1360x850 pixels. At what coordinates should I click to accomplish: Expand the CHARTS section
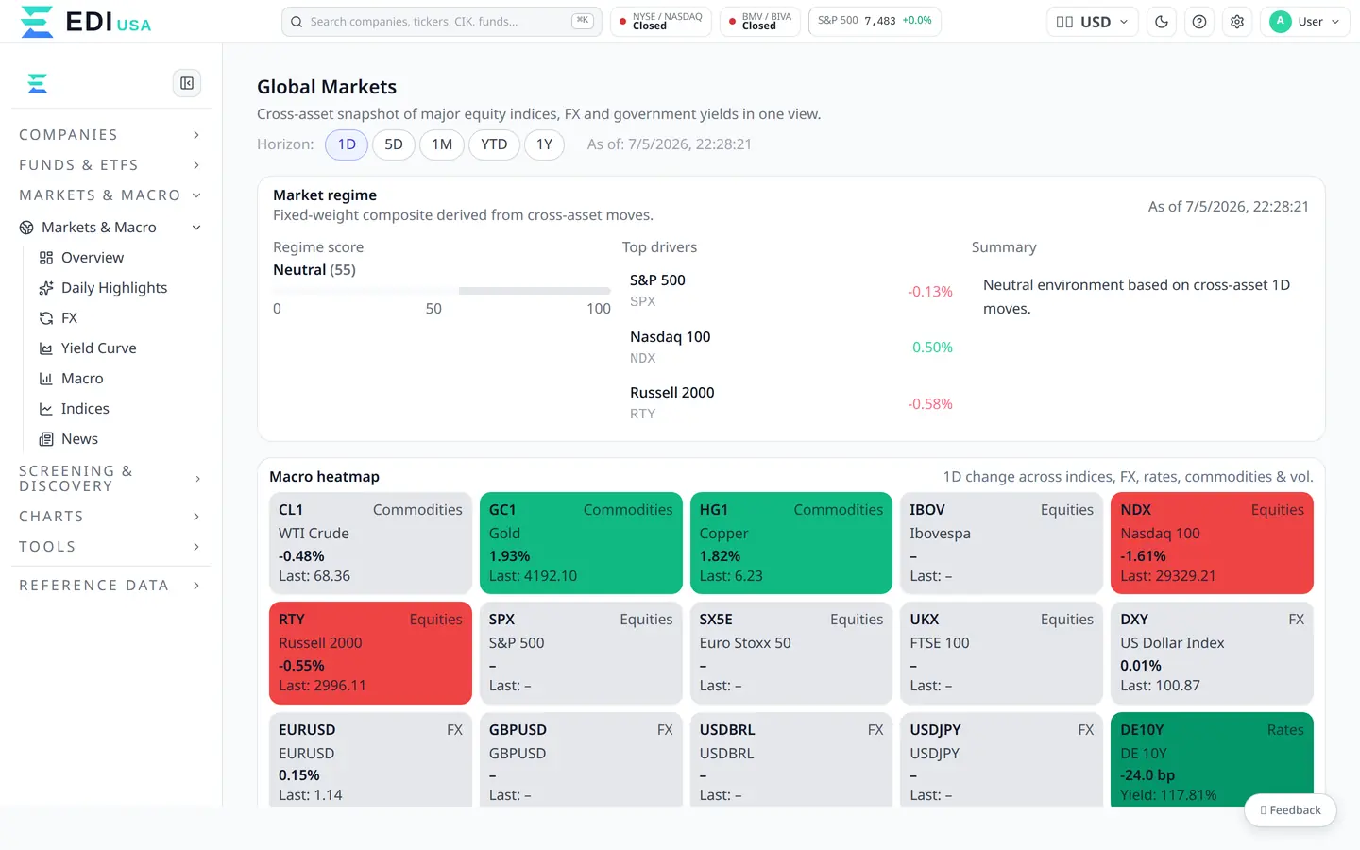[110, 517]
